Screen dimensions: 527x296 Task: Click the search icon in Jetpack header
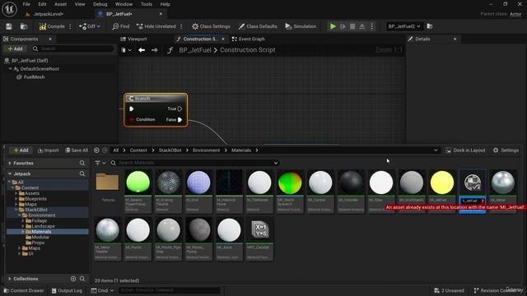pyautogui.click(x=82, y=173)
